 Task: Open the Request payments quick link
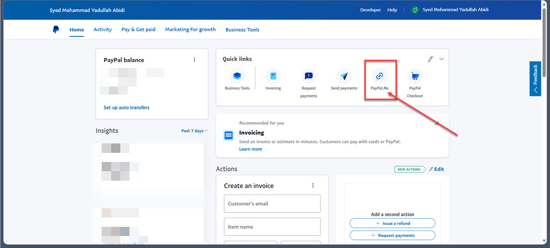309,84
